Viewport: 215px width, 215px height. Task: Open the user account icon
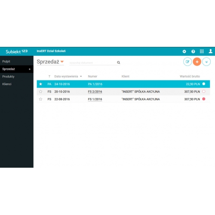coord(210,51)
